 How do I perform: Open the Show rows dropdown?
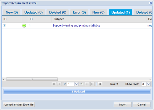148,84
